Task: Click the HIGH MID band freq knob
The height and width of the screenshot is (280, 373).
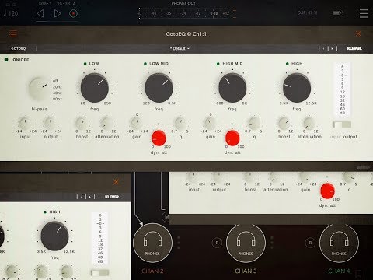Action: [232, 88]
